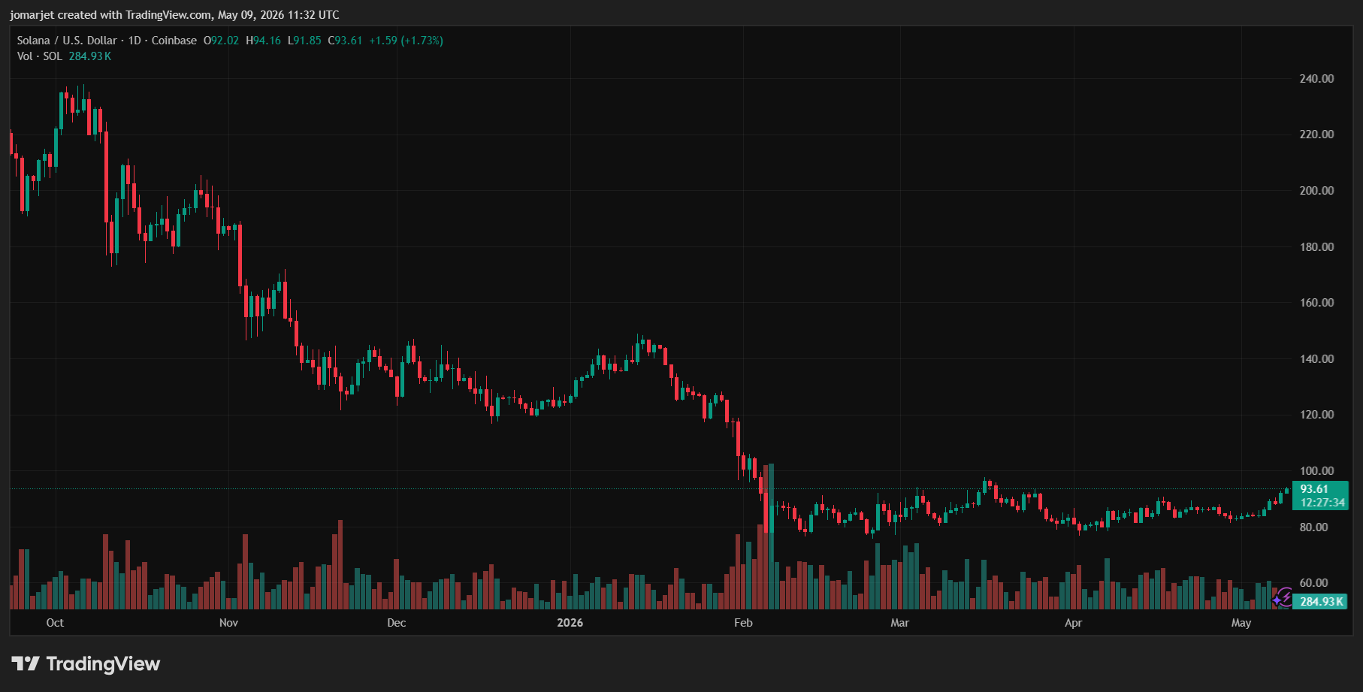The image size is (1363, 692).
Task: Click the Solana / U.S. Dollar symbol title
Action: [67, 41]
